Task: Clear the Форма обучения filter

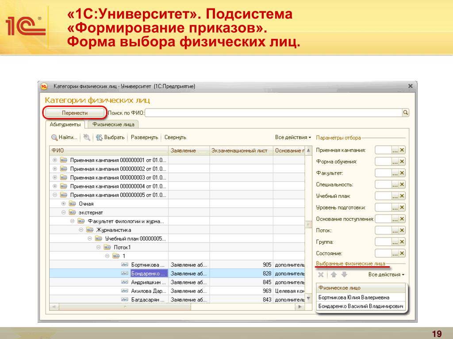Action: (402, 162)
